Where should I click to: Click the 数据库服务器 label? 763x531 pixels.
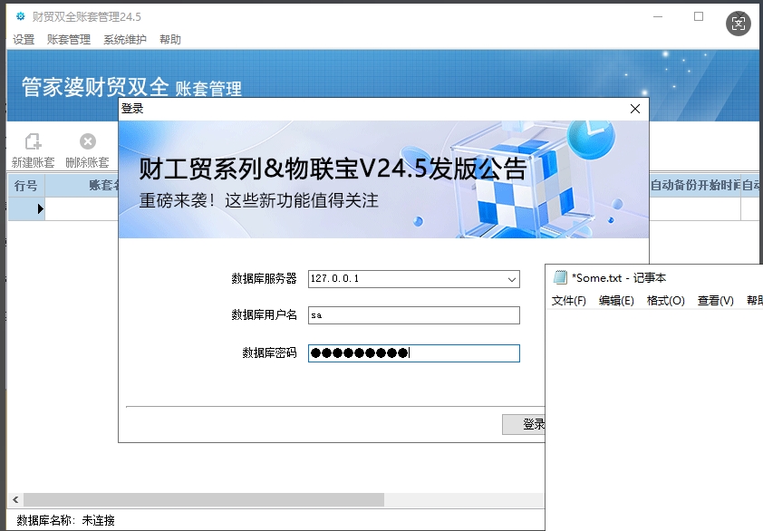point(264,278)
